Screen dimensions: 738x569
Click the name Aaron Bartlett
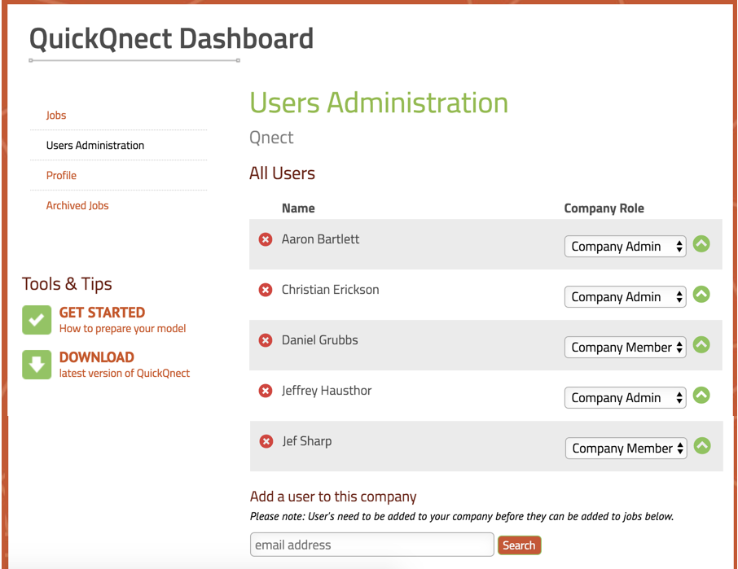(x=320, y=239)
